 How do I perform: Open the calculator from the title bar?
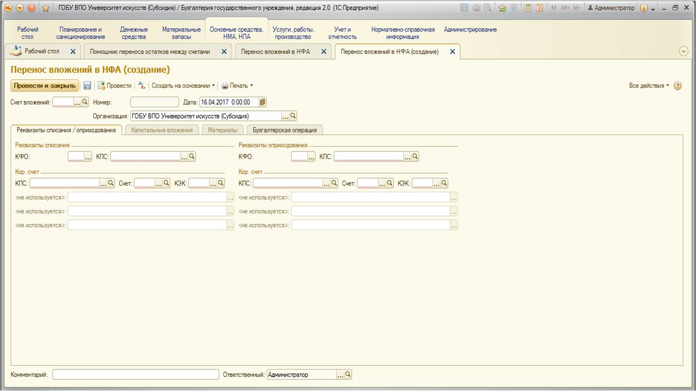(x=528, y=8)
